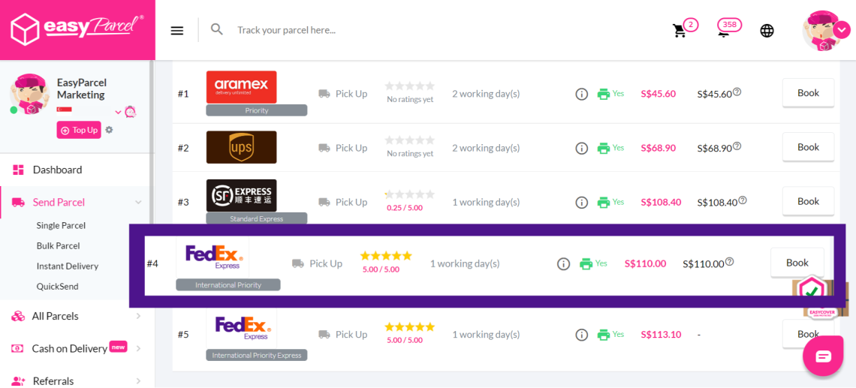Screen dimensions: 856x388
Task: Click the help icon beside S$68.90 UPS price
Action: tap(737, 146)
